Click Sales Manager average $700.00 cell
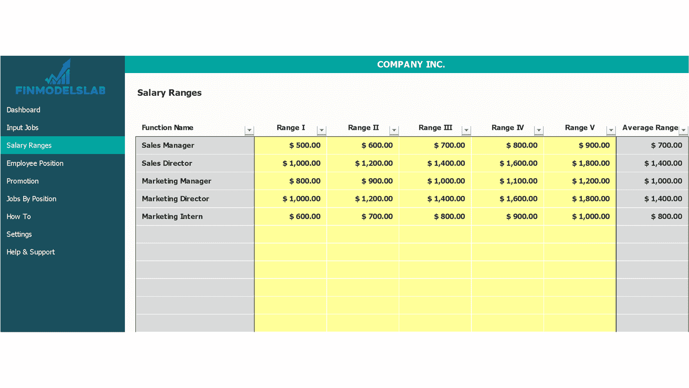 tap(652, 145)
